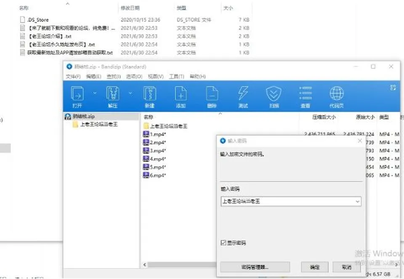This screenshot has width=404, height=279.
Task: Click the zip archive icon in the tree
Action: coord(68,116)
